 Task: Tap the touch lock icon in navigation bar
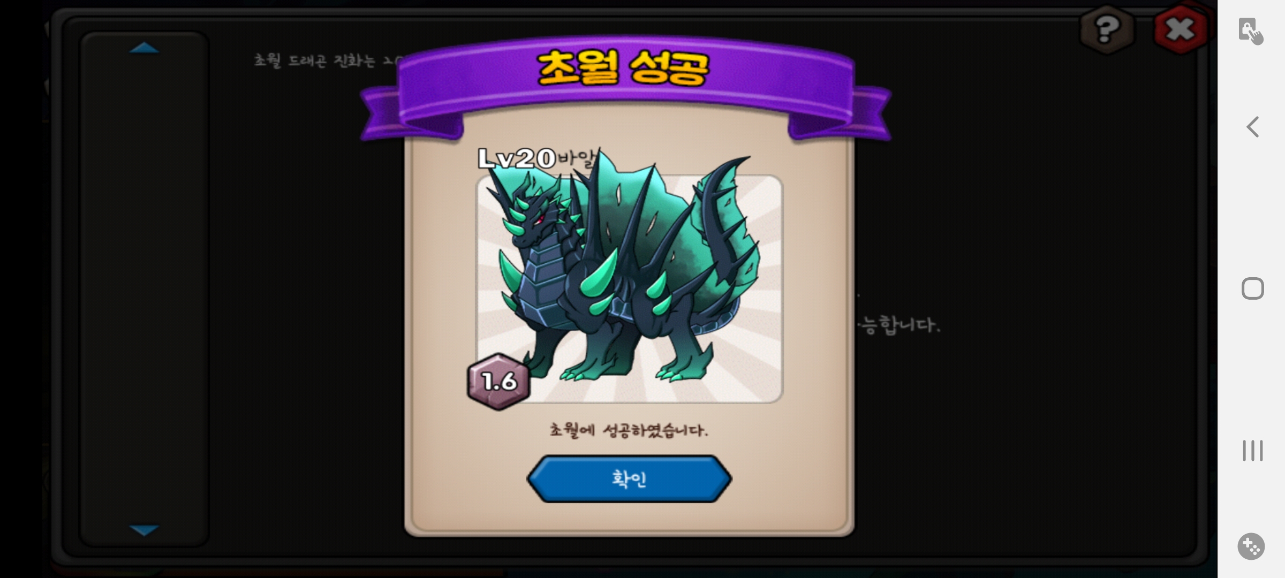[x=1251, y=31]
